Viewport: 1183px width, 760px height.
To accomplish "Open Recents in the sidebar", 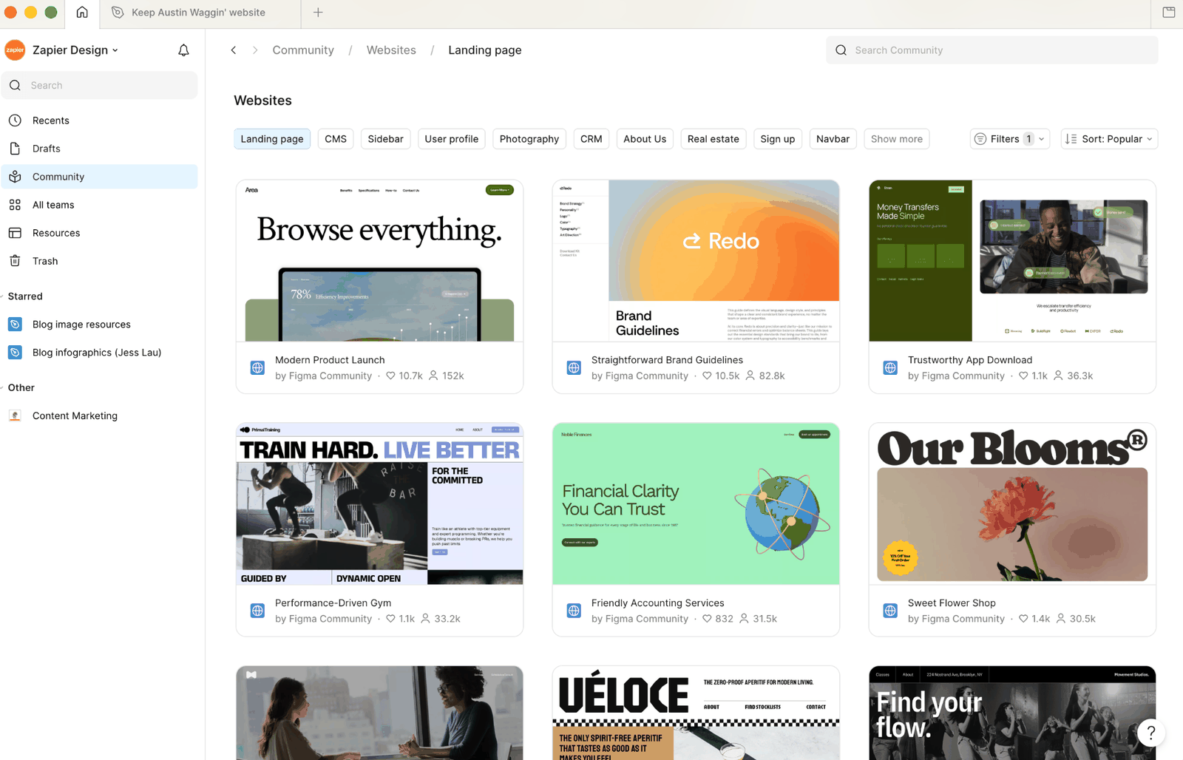I will [x=99, y=121].
